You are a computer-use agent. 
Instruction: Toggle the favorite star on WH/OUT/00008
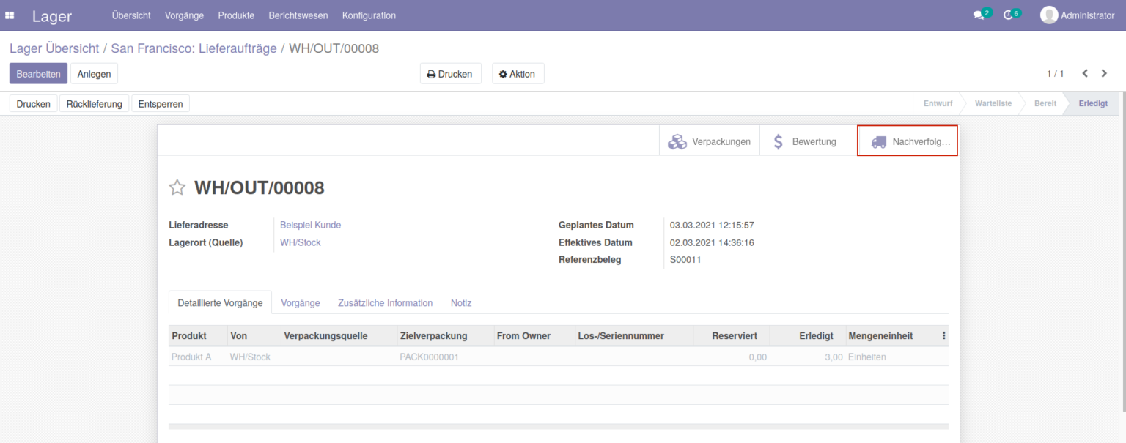pyautogui.click(x=177, y=187)
